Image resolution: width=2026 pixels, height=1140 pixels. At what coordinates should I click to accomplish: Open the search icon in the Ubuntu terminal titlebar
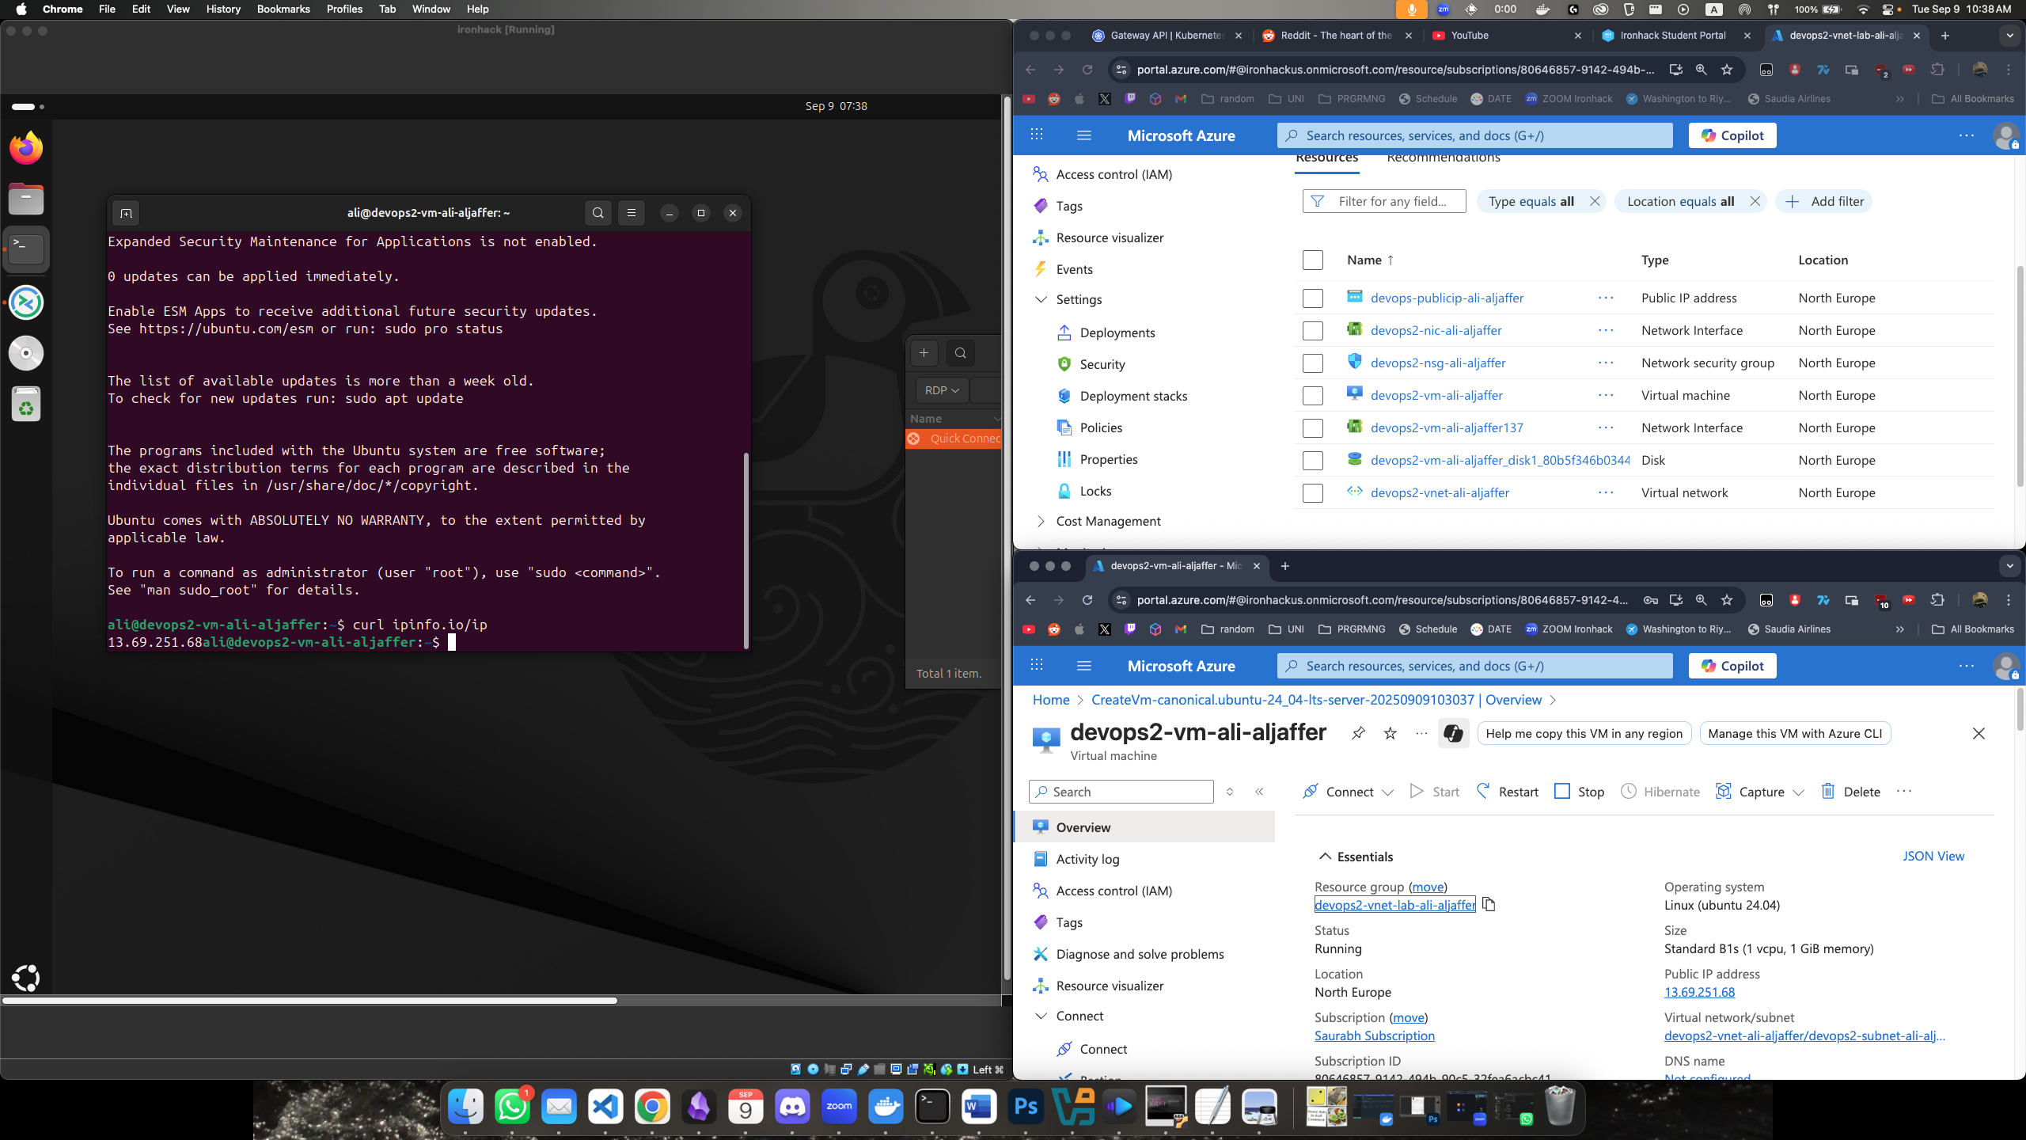pyautogui.click(x=598, y=212)
